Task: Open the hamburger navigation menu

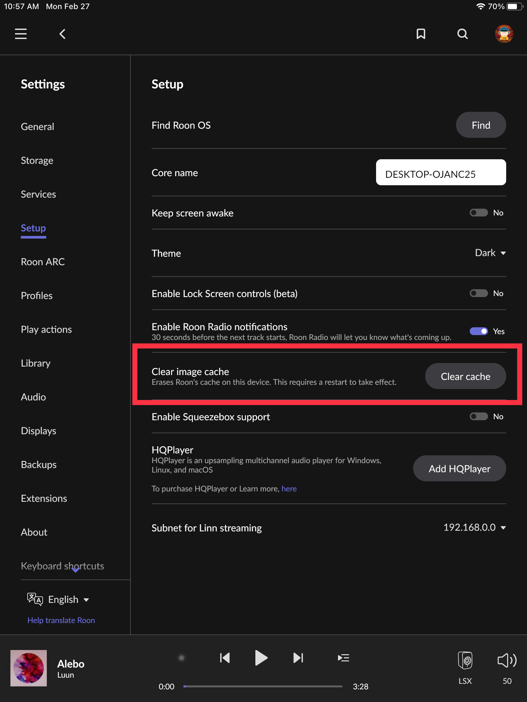Action: click(x=21, y=34)
